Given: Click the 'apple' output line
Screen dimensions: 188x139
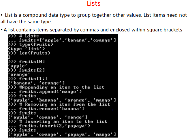Looking at the screenshot, I should tap(18, 66).
